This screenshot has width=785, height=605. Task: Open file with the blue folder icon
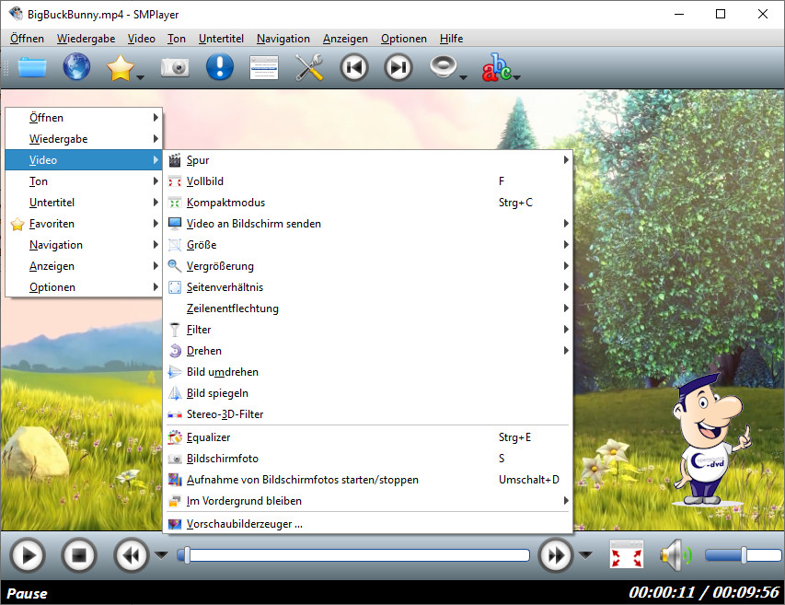[30, 68]
